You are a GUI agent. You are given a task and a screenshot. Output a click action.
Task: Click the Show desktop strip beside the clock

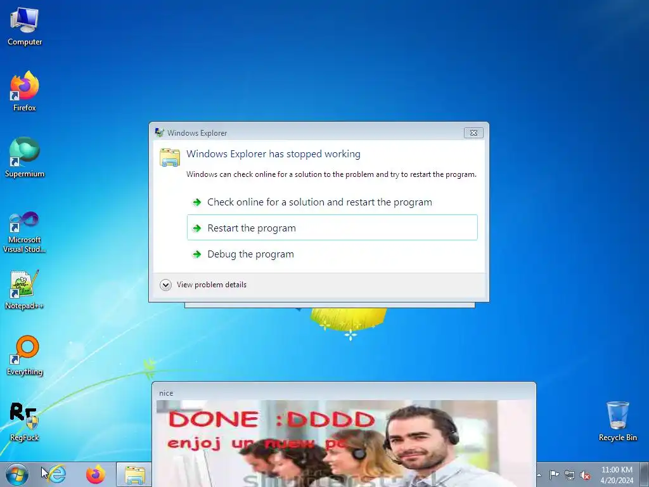tap(644, 474)
